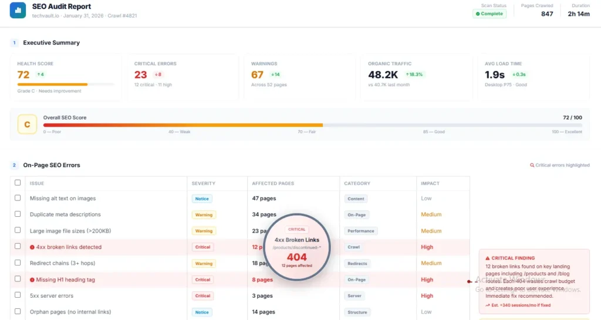
Task: Open the 4xx broken links detected issue
Action: coord(69,247)
